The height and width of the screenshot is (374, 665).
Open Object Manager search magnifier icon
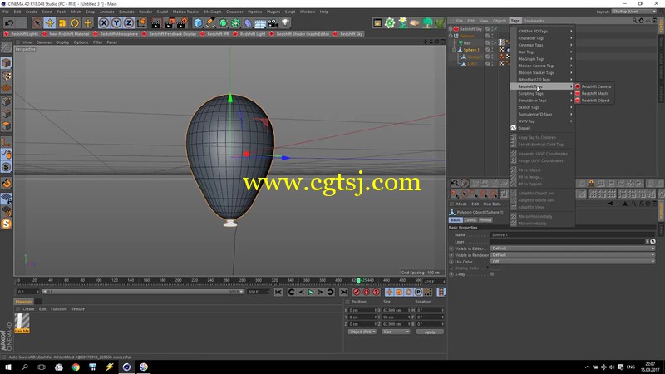tap(635, 20)
